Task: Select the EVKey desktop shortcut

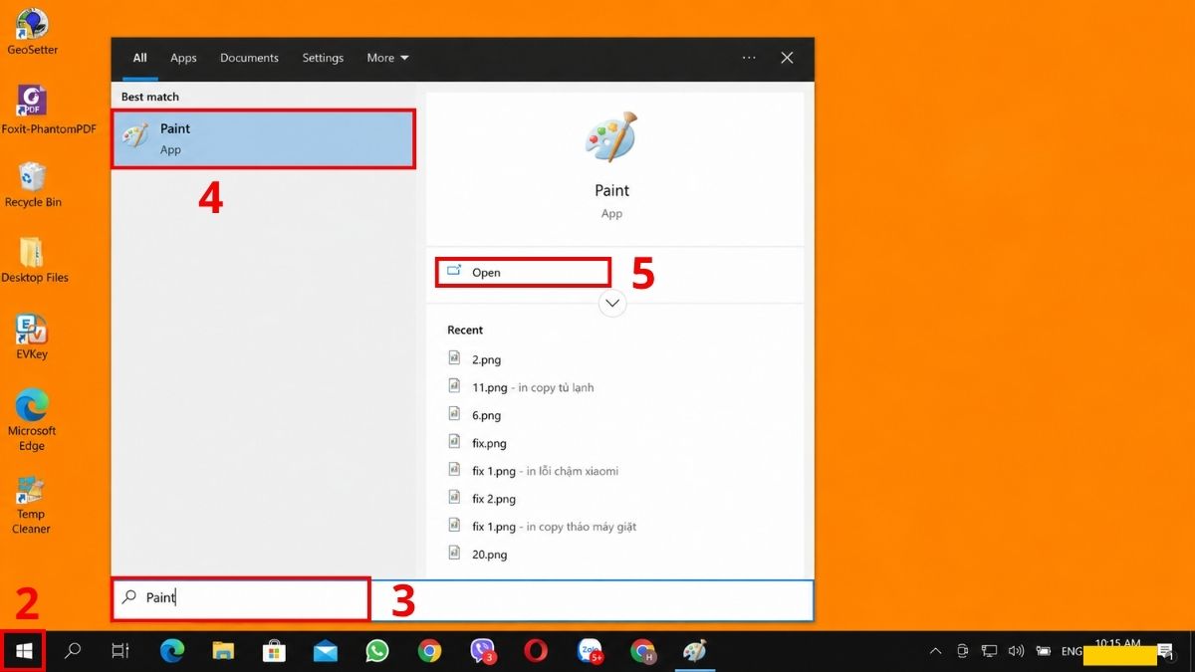Action: click(x=32, y=337)
